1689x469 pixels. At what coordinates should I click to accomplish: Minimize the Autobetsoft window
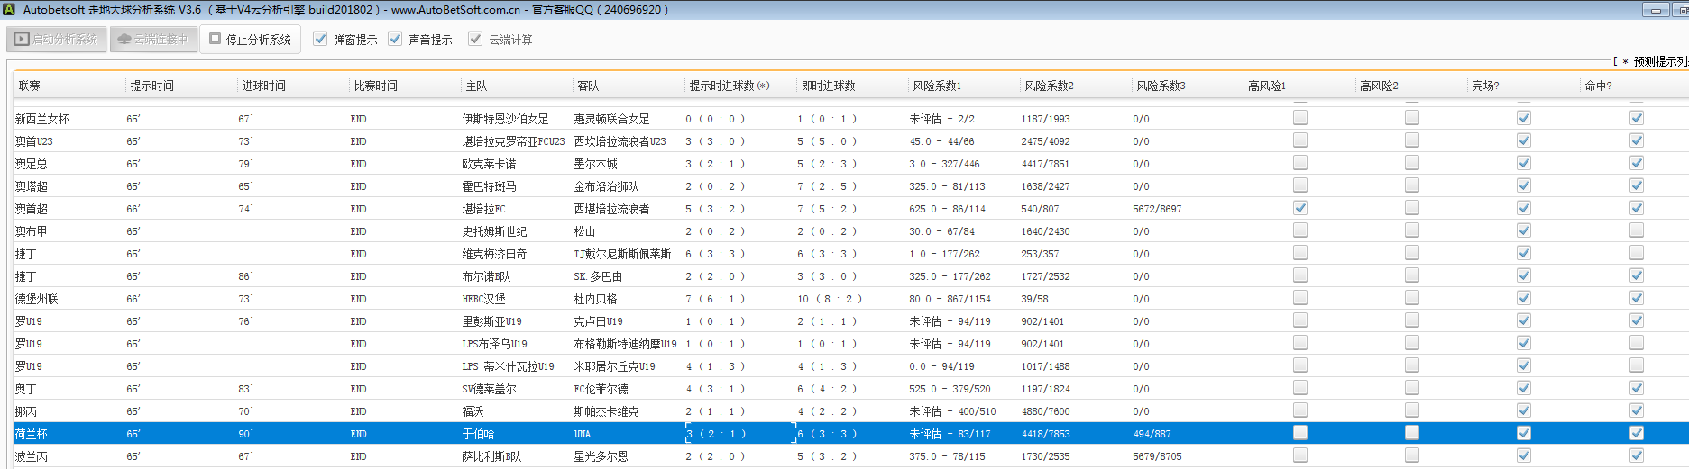(1655, 10)
